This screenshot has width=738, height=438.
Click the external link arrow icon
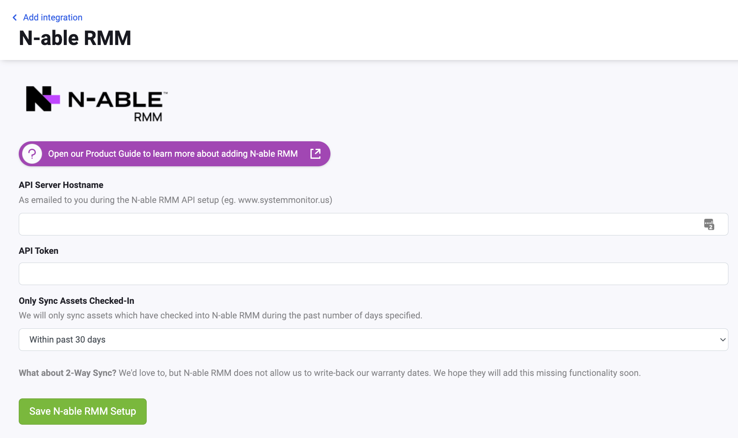[x=315, y=154]
